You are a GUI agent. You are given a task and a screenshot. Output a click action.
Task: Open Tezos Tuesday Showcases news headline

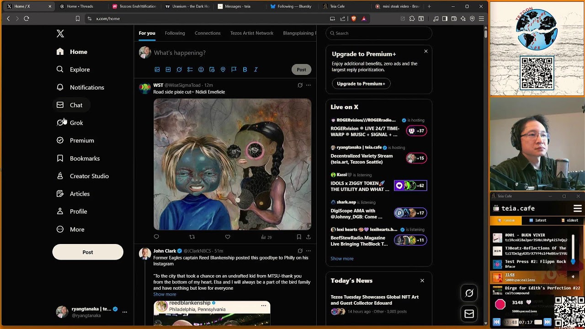[x=374, y=300]
